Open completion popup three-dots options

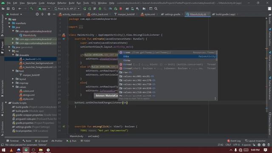[215, 99]
